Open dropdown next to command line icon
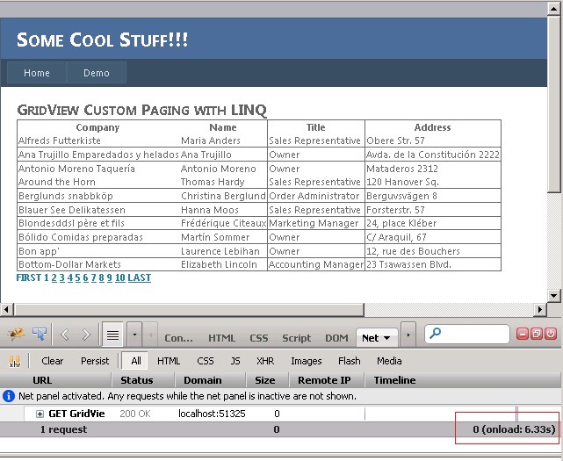This screenshot has height=461, width=563. click(134, 335)
